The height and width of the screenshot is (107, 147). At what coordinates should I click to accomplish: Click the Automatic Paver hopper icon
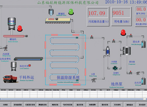[51, 12]
